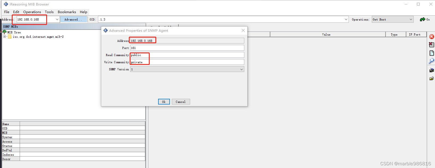The image size is (435, 168).
Task: Expand the iso.org.dod.internet.mgmt.mib-2 node
Action: [x=4, y=37]
